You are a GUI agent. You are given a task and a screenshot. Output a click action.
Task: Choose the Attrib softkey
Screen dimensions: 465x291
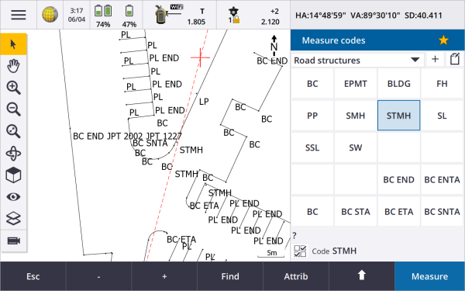click(296, 276)
